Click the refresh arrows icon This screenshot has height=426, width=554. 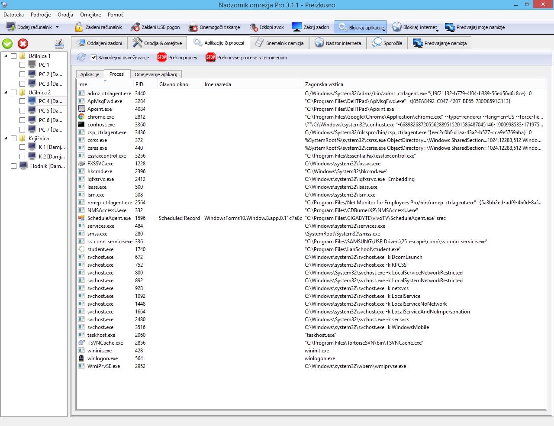(81, 57)
